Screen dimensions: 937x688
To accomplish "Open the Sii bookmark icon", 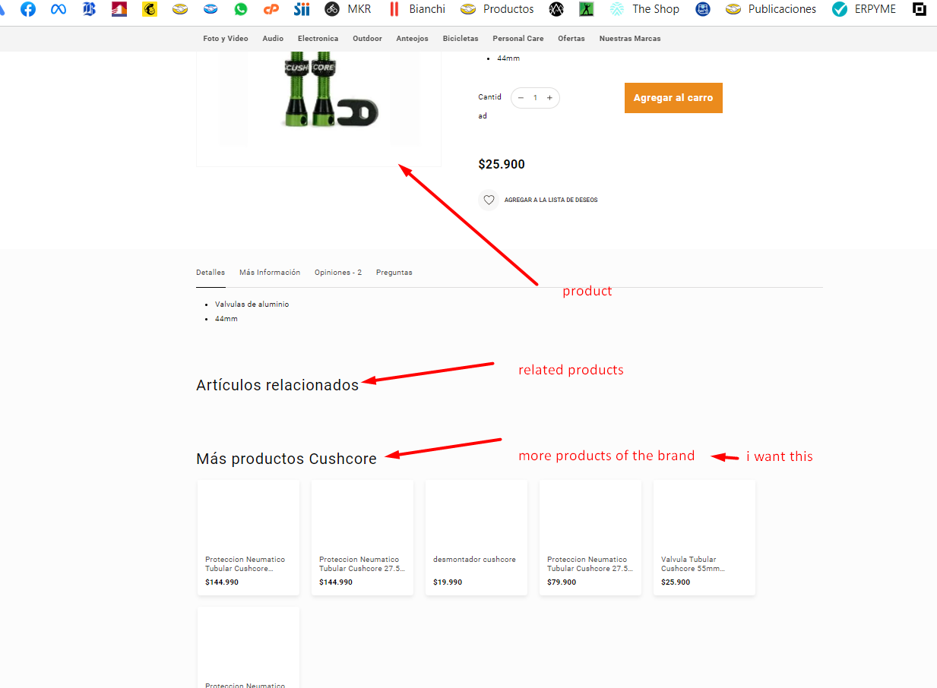I will [x=302, y=9].
